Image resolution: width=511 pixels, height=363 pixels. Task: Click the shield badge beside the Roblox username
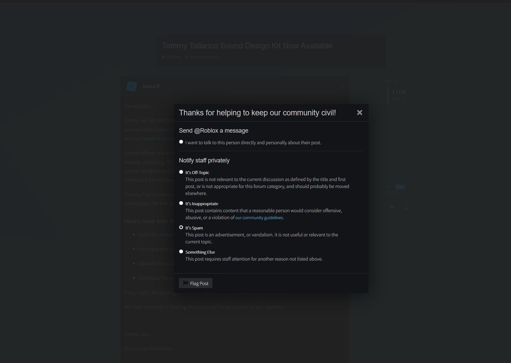click(158, 85)
